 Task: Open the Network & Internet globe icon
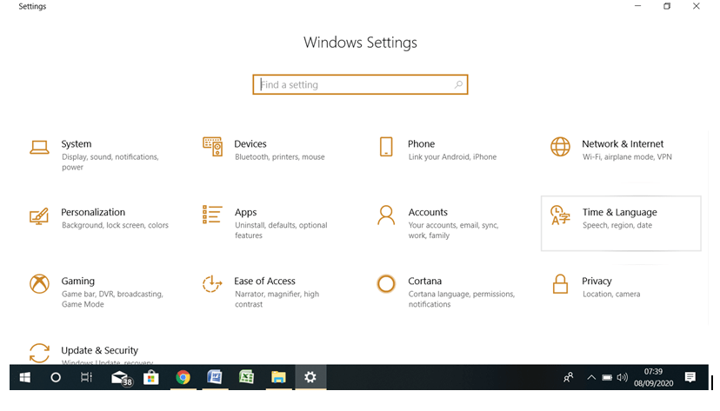tap(560, 147)
